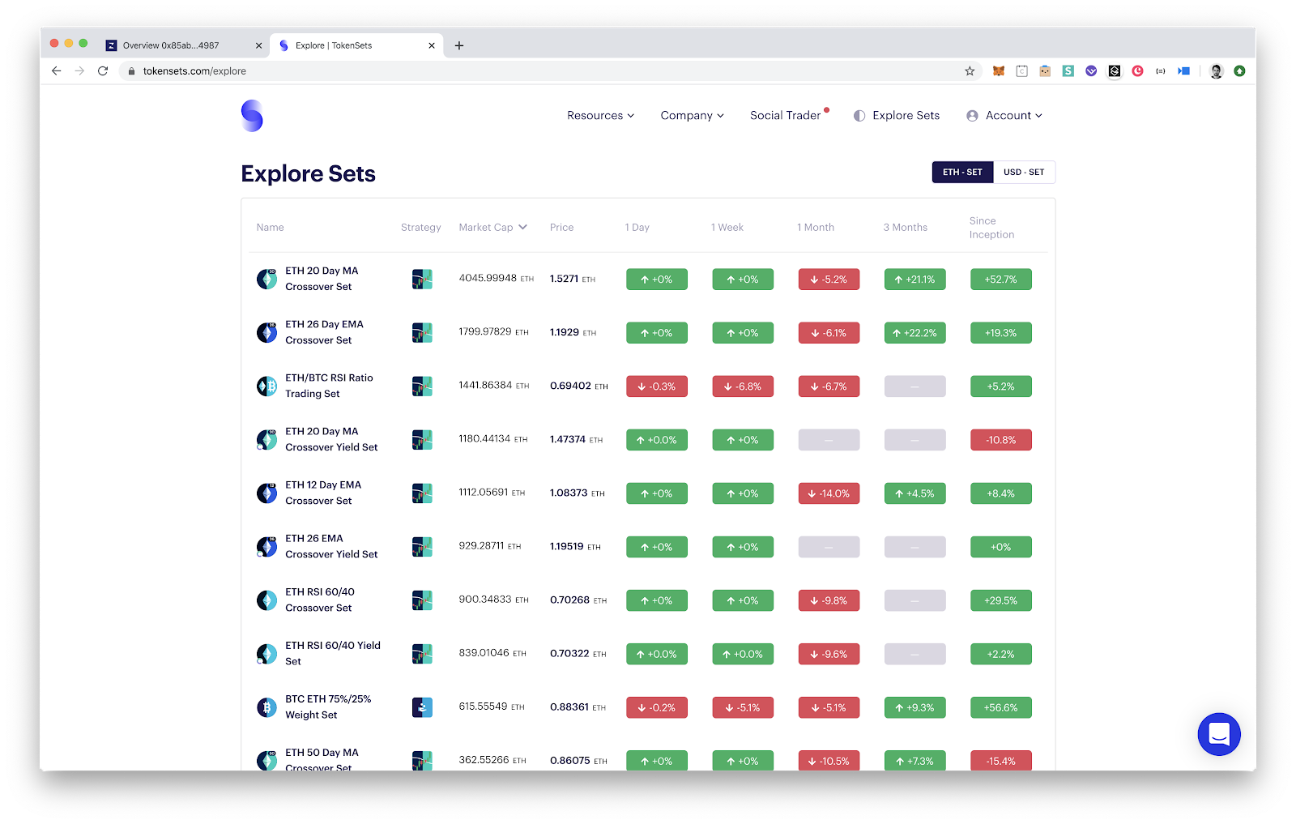Select the ETH - SET toggle
This screenshot has height=824, width=1296.
pos(962,172)
